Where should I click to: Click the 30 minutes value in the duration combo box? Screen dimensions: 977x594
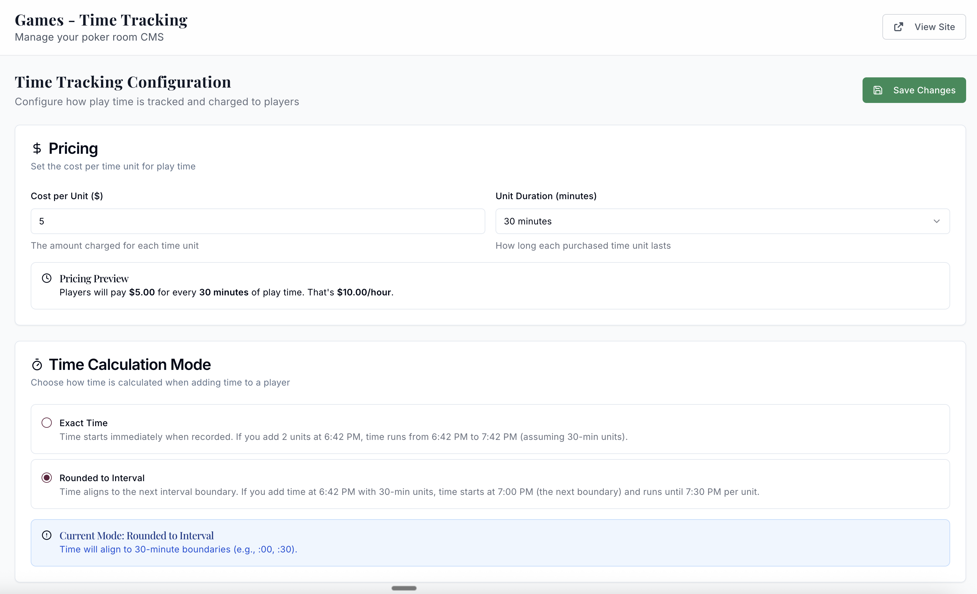[528, 221]
